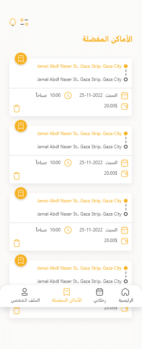The image size is (142, 349).
Task: Delete the second favorite card via trash icon
Action: click(17, 176)
